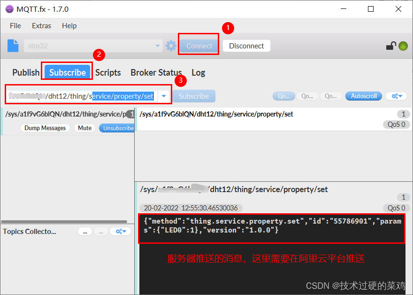
Task: Select the second QoS toggle button
Action: [x=307, y=96]
